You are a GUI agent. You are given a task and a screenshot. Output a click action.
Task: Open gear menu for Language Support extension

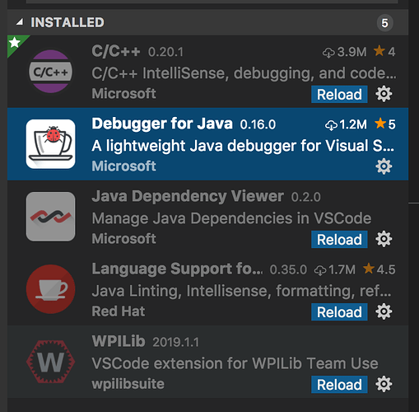[384, 311]
